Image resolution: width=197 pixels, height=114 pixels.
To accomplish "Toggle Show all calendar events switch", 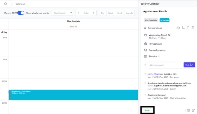I will click(21, 13).
